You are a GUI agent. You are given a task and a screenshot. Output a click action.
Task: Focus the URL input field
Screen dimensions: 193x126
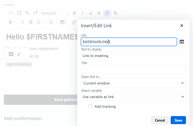coord(129,42)
